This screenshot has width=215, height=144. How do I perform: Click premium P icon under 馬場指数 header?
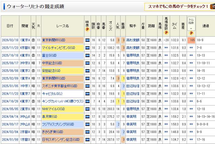tap(166, 33)
